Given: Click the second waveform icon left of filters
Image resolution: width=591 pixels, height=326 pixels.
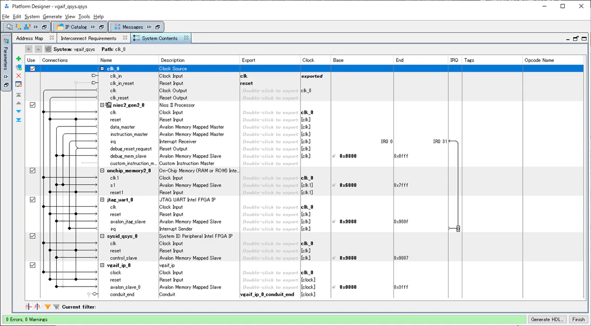Looking at the screenshot, I should point(37,307).
